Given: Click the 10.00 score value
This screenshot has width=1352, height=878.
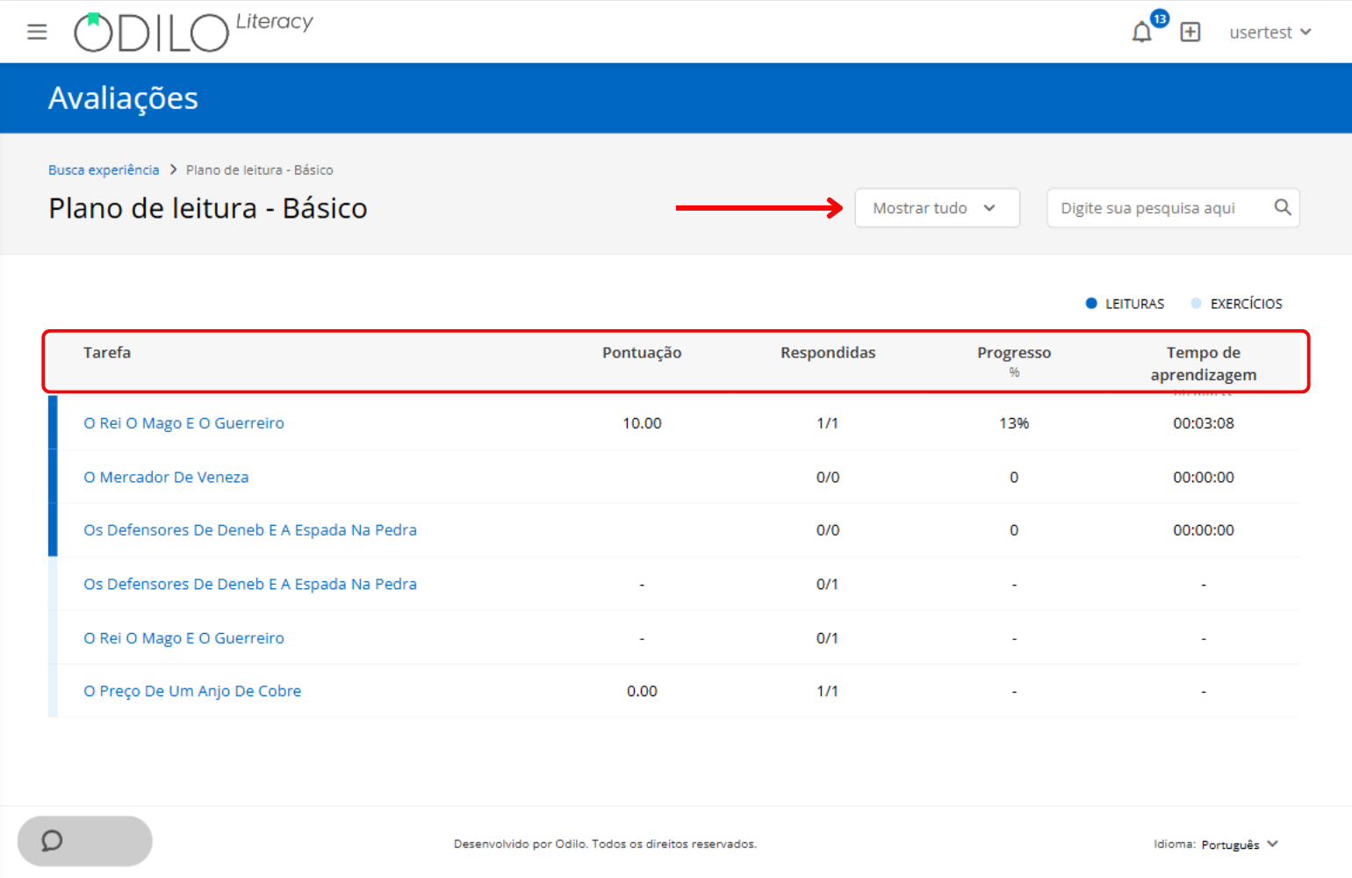Looking at the screenshot, I should coord(642,423).
